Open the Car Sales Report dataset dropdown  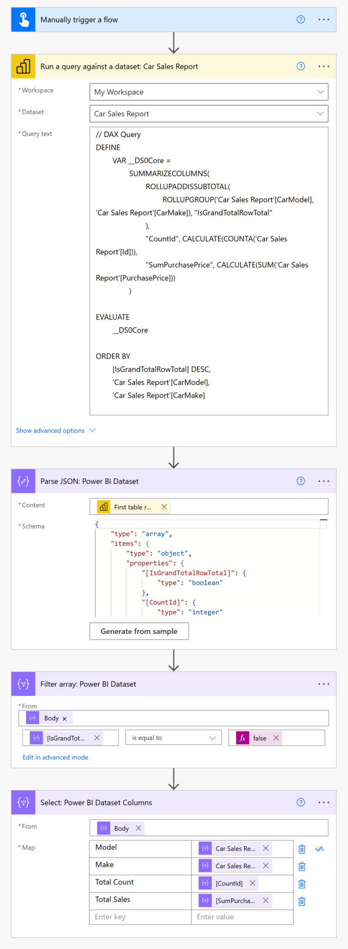click(320, 114)
